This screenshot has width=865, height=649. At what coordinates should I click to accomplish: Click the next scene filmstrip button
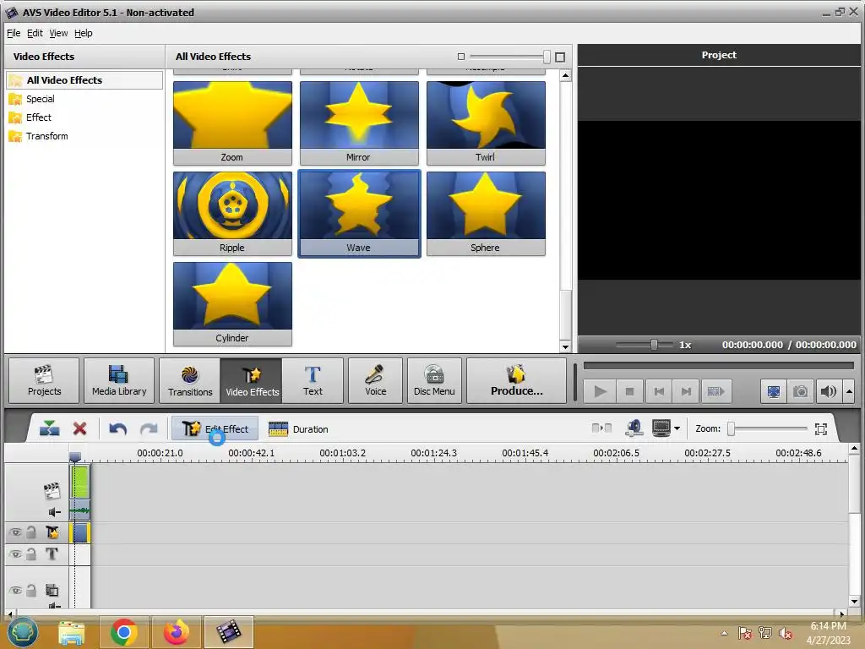point(716,392)
